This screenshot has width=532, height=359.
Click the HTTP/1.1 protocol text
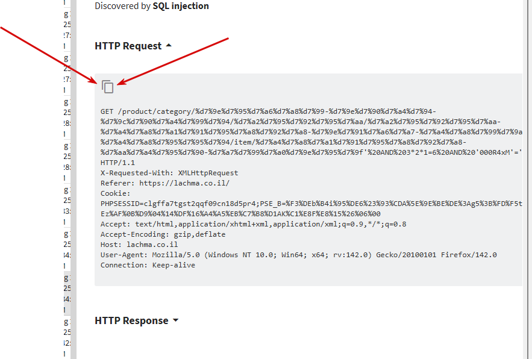click(x=117, y=163)
